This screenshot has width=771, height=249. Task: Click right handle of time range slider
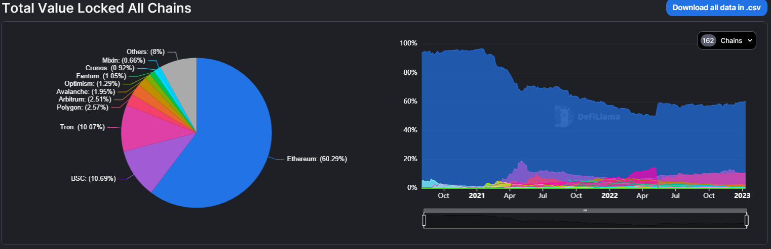[x=746, y=220]
